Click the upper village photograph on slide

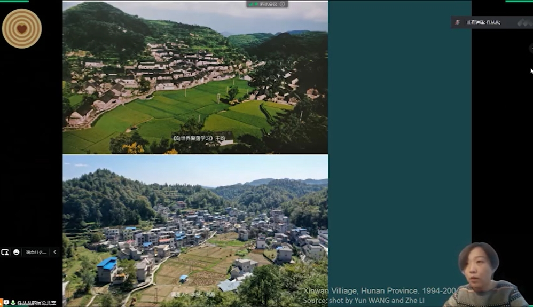195,77
